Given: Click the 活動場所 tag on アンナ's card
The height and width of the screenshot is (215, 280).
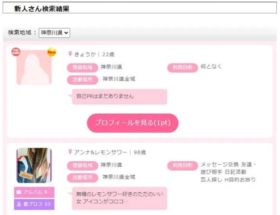Looking at the screenshot, I should (82, 178).
